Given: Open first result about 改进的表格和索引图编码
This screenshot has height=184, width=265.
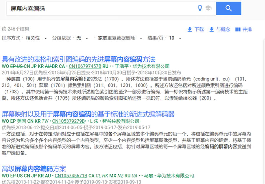Looking at the screenshot, I should click(x=78, y=59).
